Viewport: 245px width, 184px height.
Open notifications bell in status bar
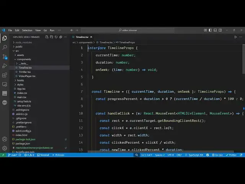241,155
